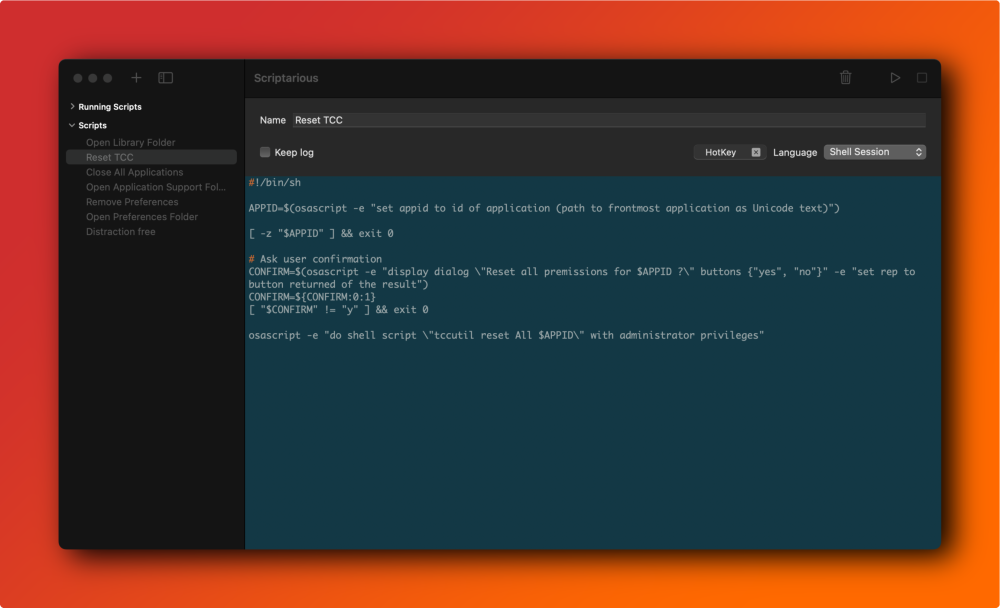Add a new script with the plus icon
Screen dimensions: 1000x608
tap(136, 78)
